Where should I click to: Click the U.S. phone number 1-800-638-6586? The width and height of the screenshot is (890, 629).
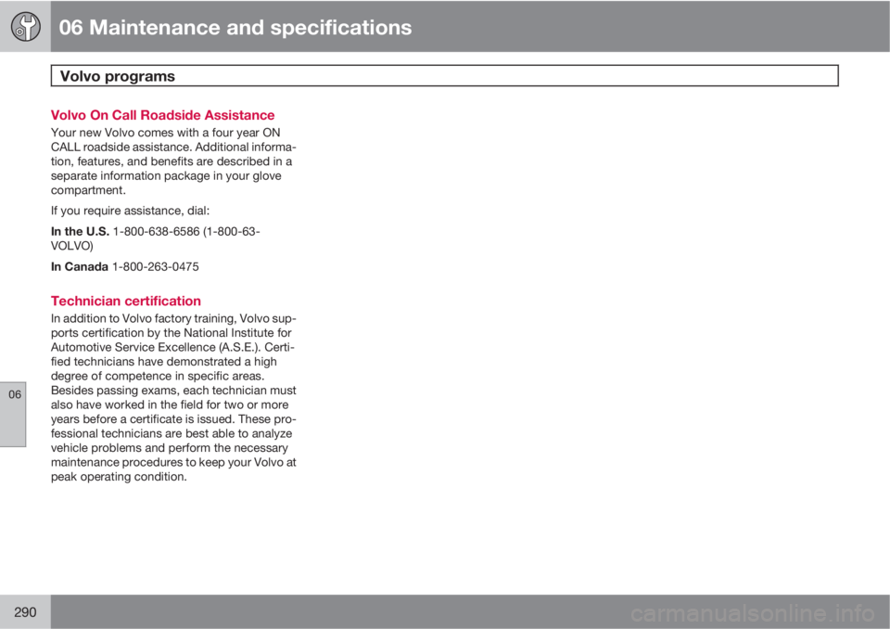156,231
